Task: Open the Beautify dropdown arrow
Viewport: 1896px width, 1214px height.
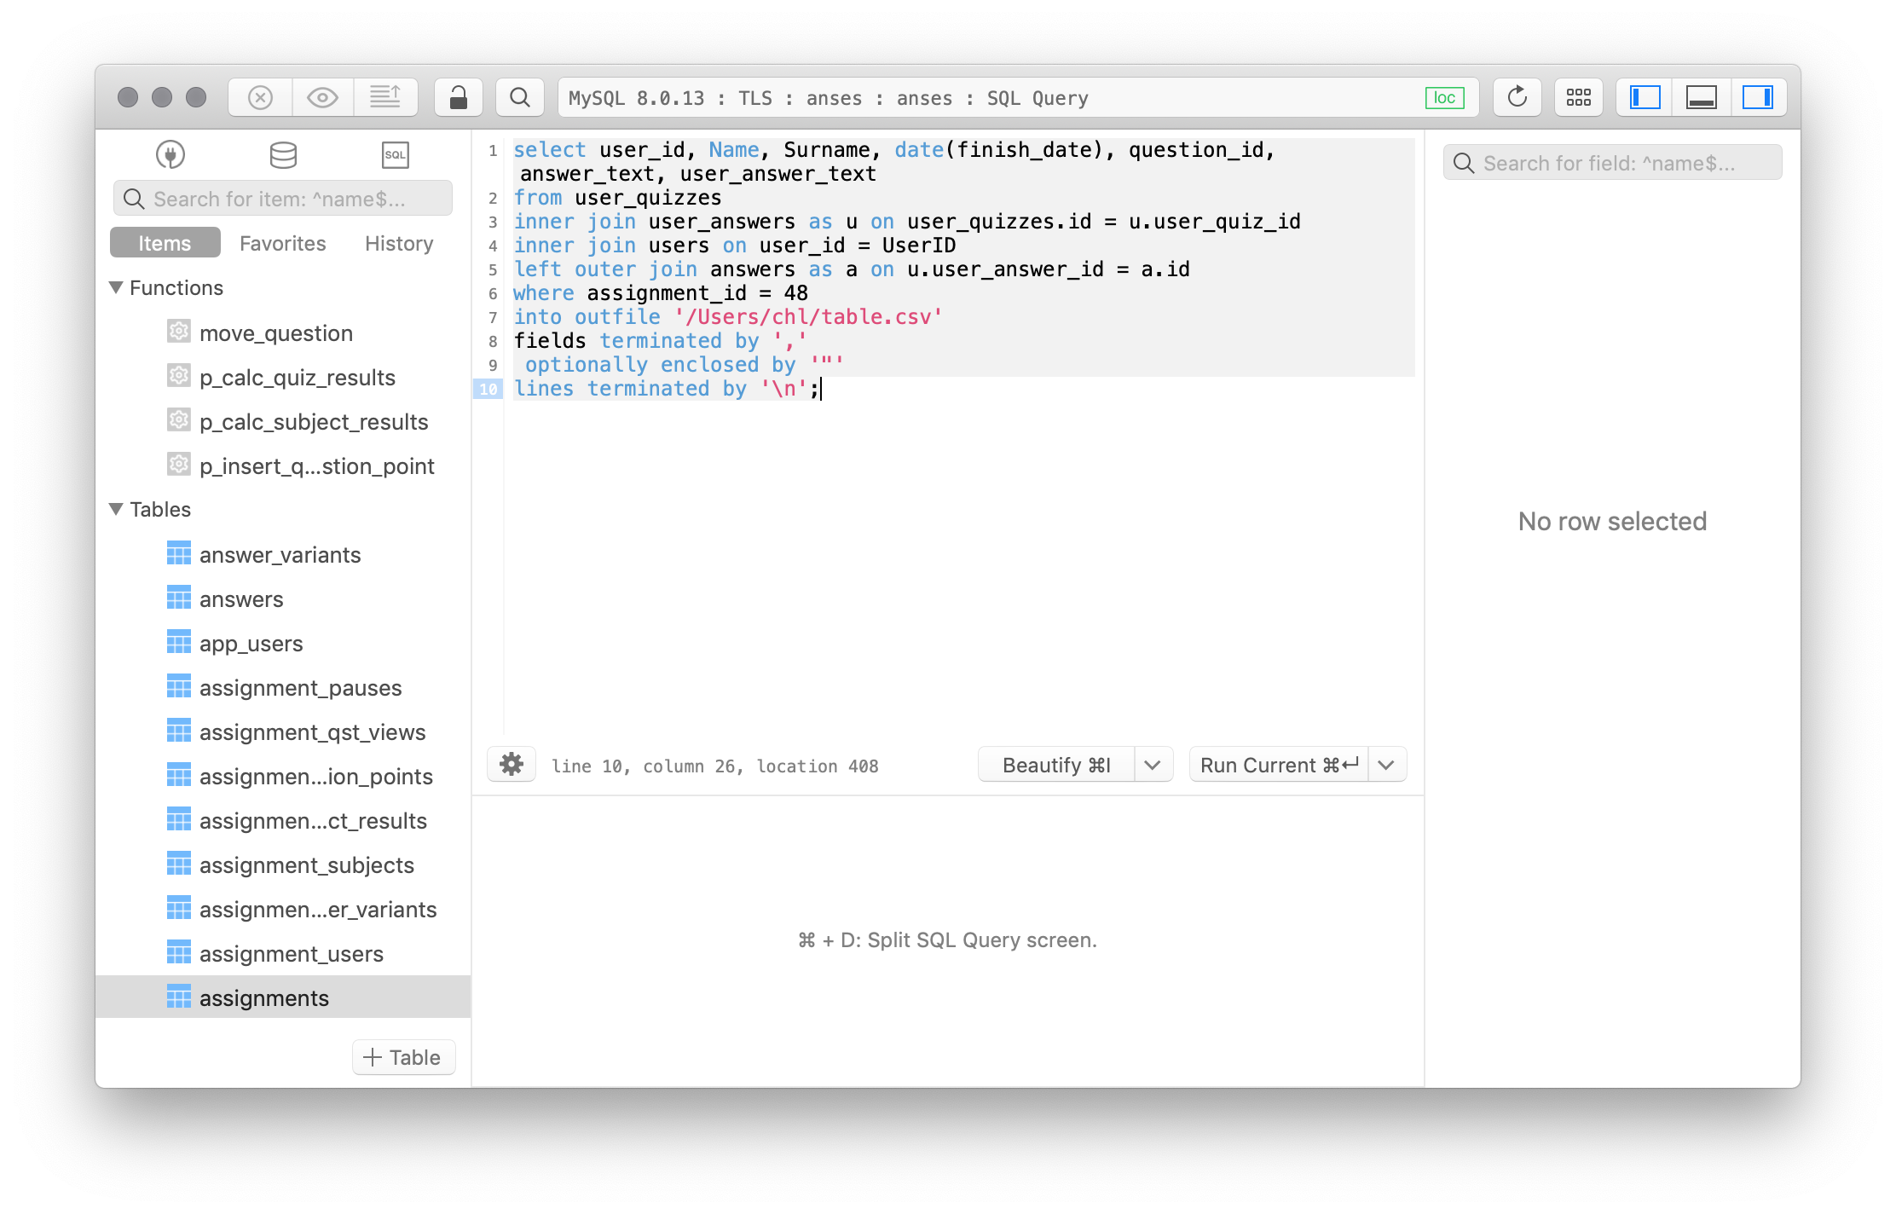Action: point(1153,765)
